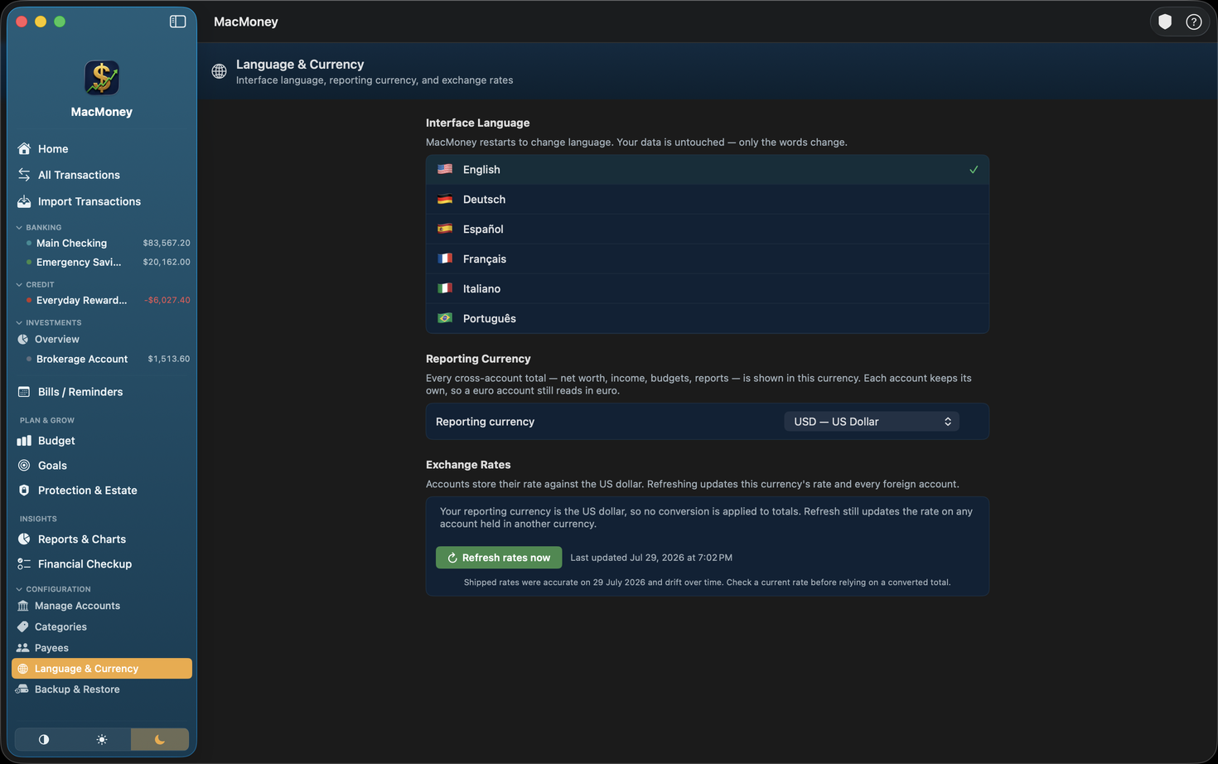Click the Financial Checkup checklist icon
The image size is (1218, 764).
[x=24, y=564]
